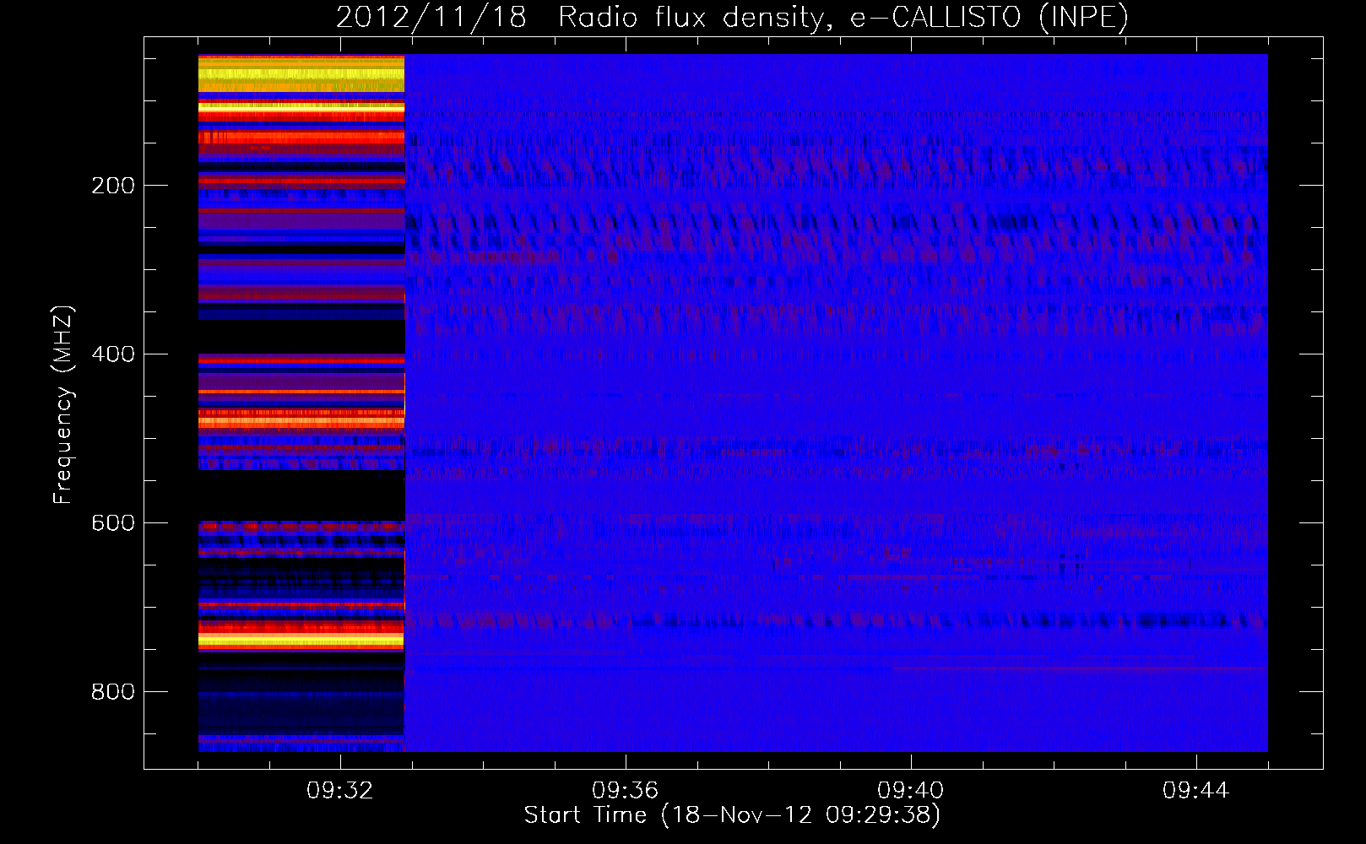Click the plot title '2012/11/18 Radio flux density, e-CALLISTO (INPE)'

pyautogui.click(x=732, y=18)
